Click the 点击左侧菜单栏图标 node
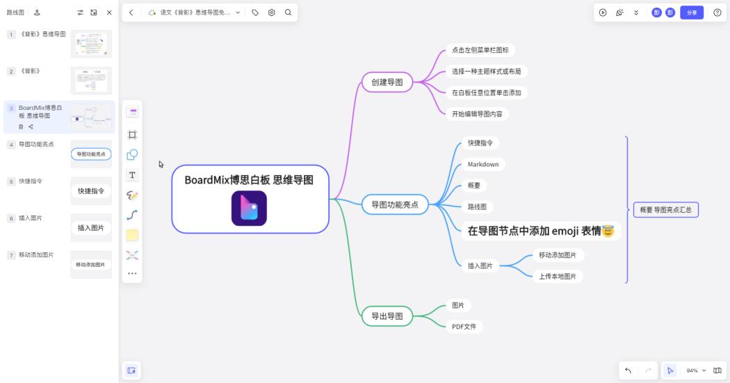The height and width of the screenshot is (383, 730). pos(480,50)
